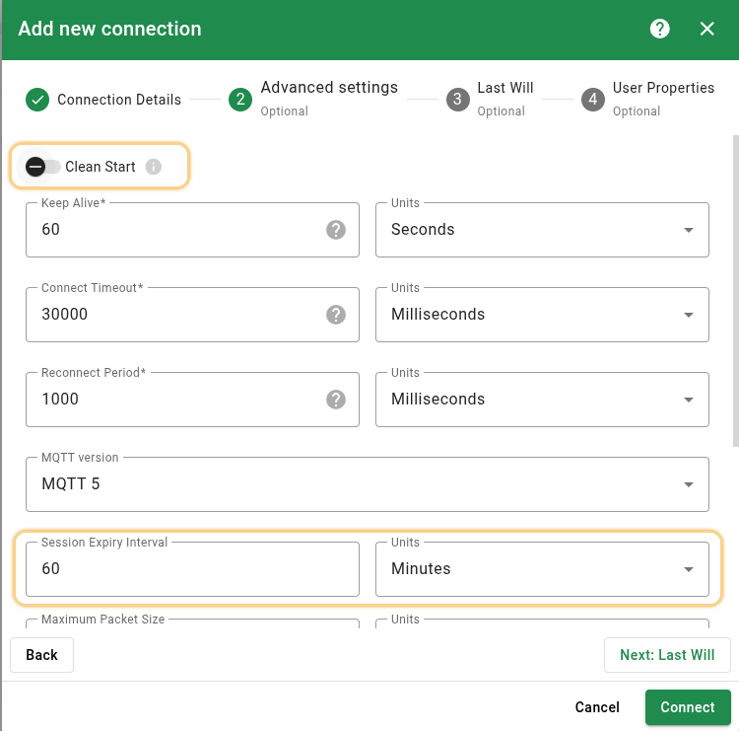Open the Connect Timeout units dropdown
The image size is (739, 731).
tap(542, 315)
